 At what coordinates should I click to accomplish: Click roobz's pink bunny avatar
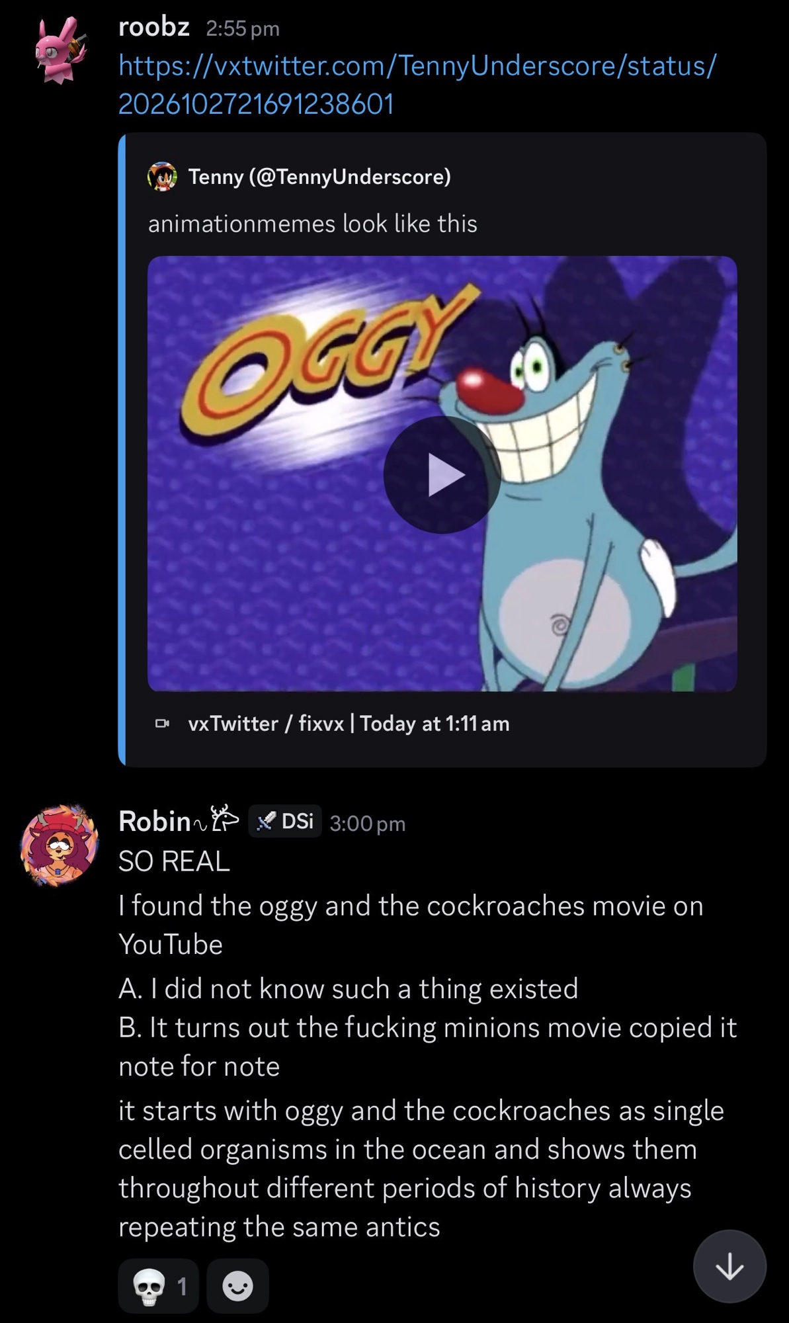[x=60, y=50]
